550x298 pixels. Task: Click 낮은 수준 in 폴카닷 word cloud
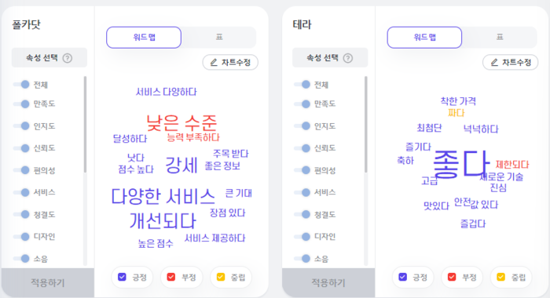pyautogui.click(x=181, y=122)
